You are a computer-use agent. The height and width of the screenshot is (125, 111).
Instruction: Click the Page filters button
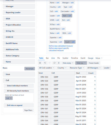pyautogui.click(x=28, y=110)
